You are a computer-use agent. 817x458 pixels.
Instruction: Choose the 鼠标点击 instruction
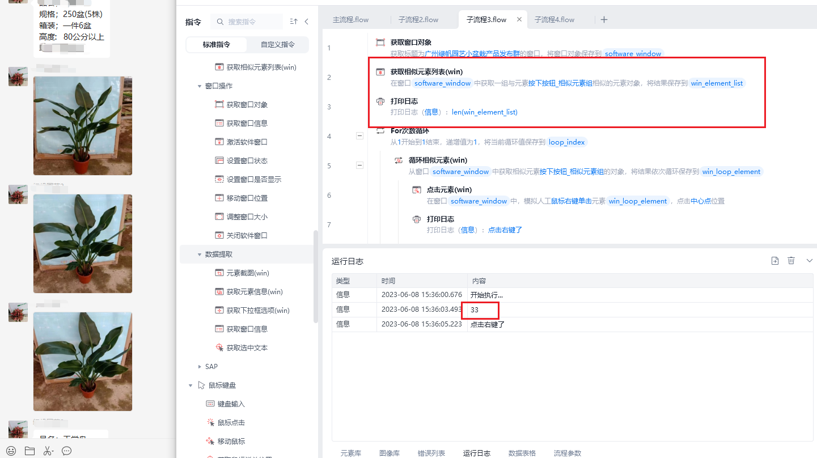tap(226, 422)
